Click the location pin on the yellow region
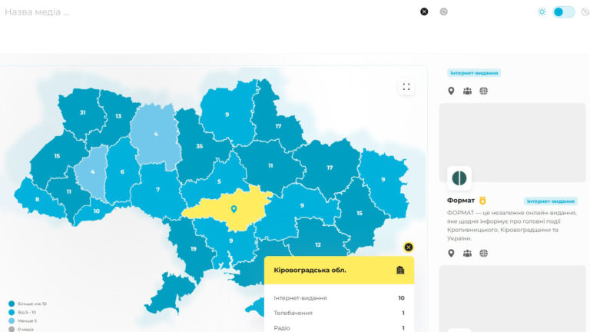590x332 pixels. [x=234, y=209]
